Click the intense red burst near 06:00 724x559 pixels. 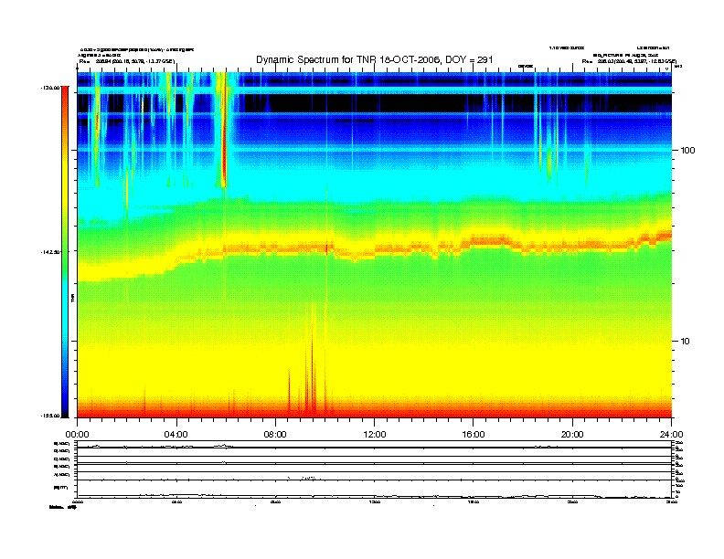point(223,129)
